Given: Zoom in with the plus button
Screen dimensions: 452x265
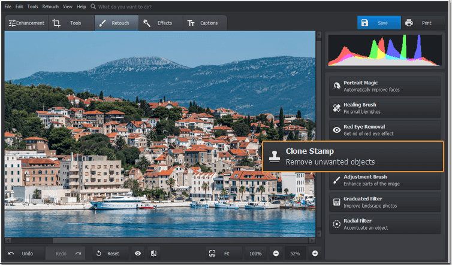Looking at the screenshot, I should [315, 253].
